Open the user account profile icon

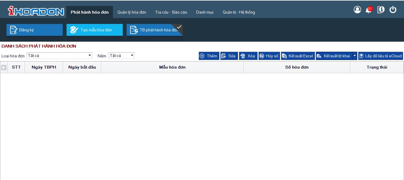(357, 10)
